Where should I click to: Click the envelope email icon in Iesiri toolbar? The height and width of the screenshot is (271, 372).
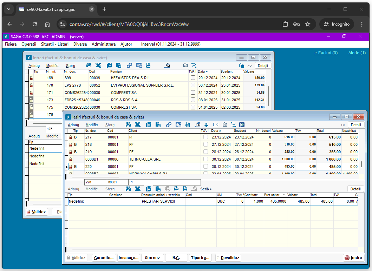pos(216,124)
